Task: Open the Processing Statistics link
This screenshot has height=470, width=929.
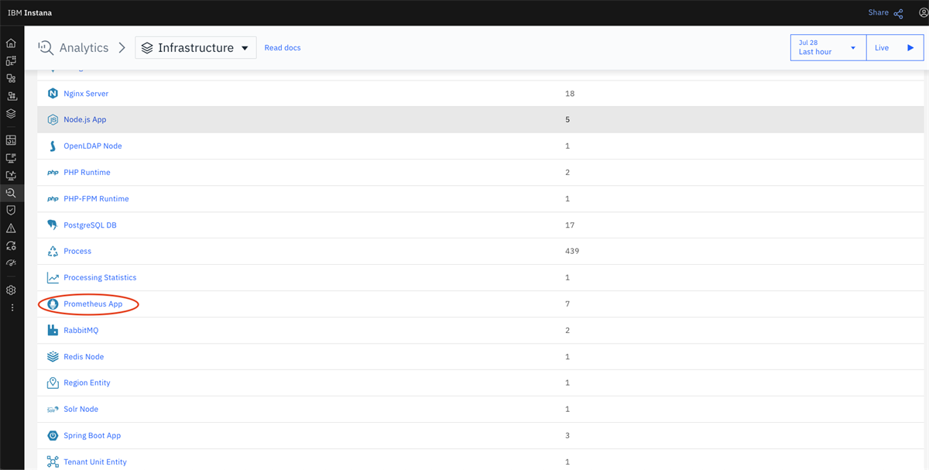Action: (x=100, y=278)
